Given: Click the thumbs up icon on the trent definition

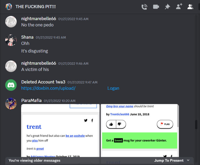Looking at the screenshot, I should pyautogui.click(x=111, y=124).
